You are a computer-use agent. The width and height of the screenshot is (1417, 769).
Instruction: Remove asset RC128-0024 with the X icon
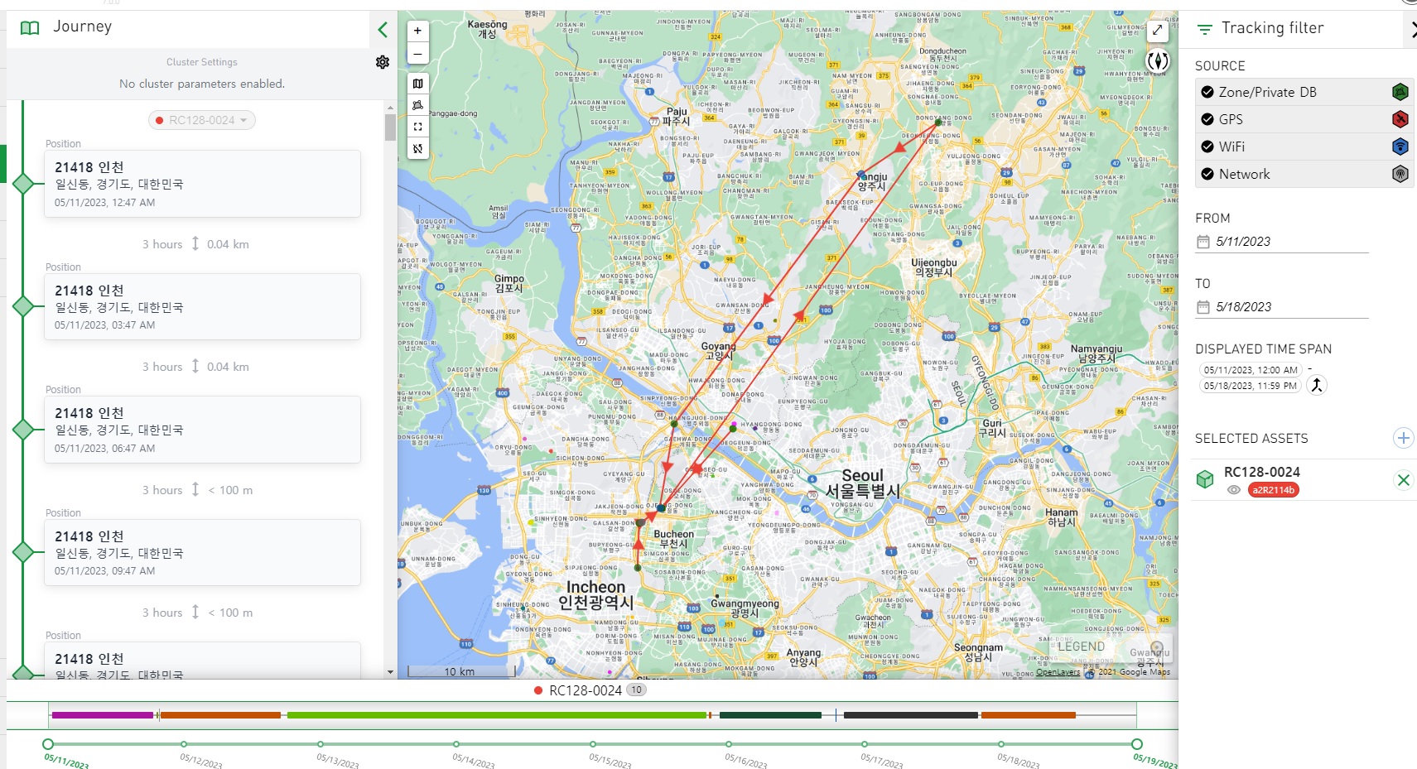pyautogui.click(x=1403, y=480)
